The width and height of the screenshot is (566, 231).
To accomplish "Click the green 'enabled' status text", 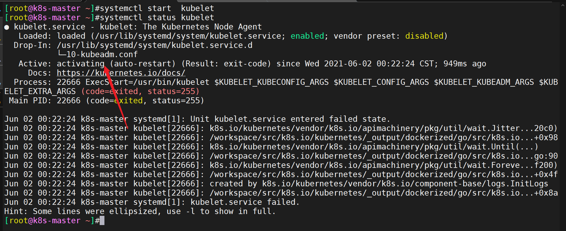I will 307,36.
